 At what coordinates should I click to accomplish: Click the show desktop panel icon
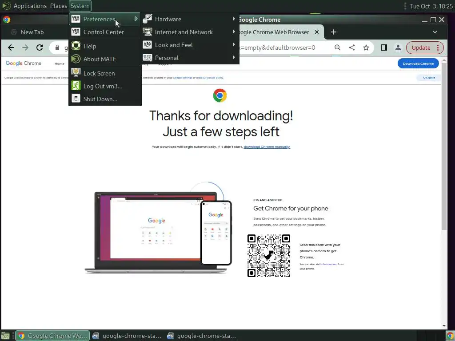pos(5,336)
